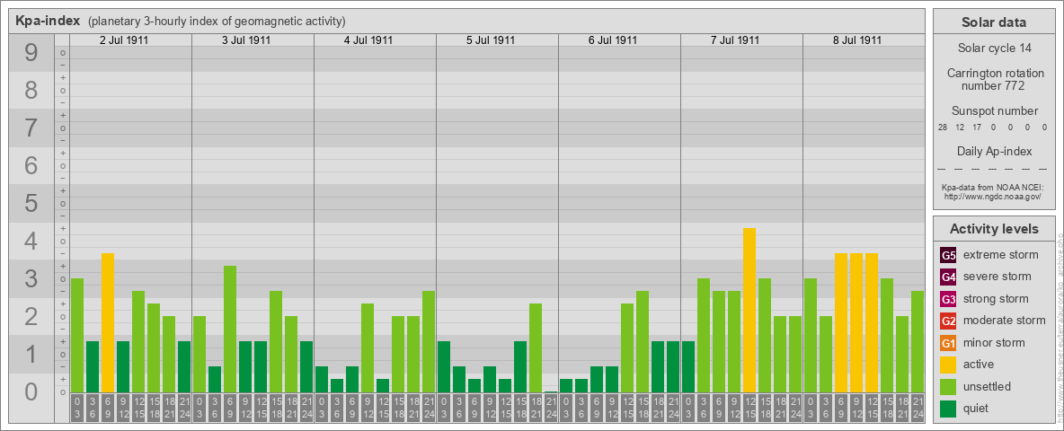Click the yellow 9-12 bar on 8 Jul
Screen dimensions: 1064x431
tap(856, 322)
